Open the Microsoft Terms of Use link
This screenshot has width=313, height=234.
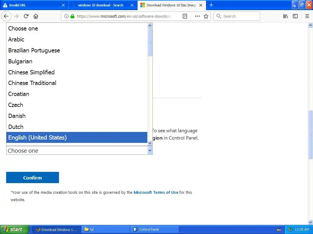pos(156,193)
